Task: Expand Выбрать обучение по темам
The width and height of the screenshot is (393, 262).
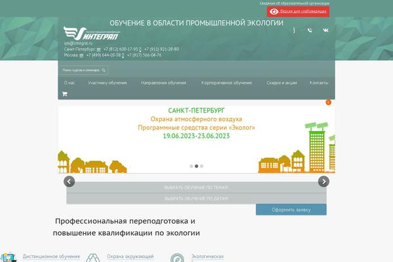Action: click(x=196, y=187)
